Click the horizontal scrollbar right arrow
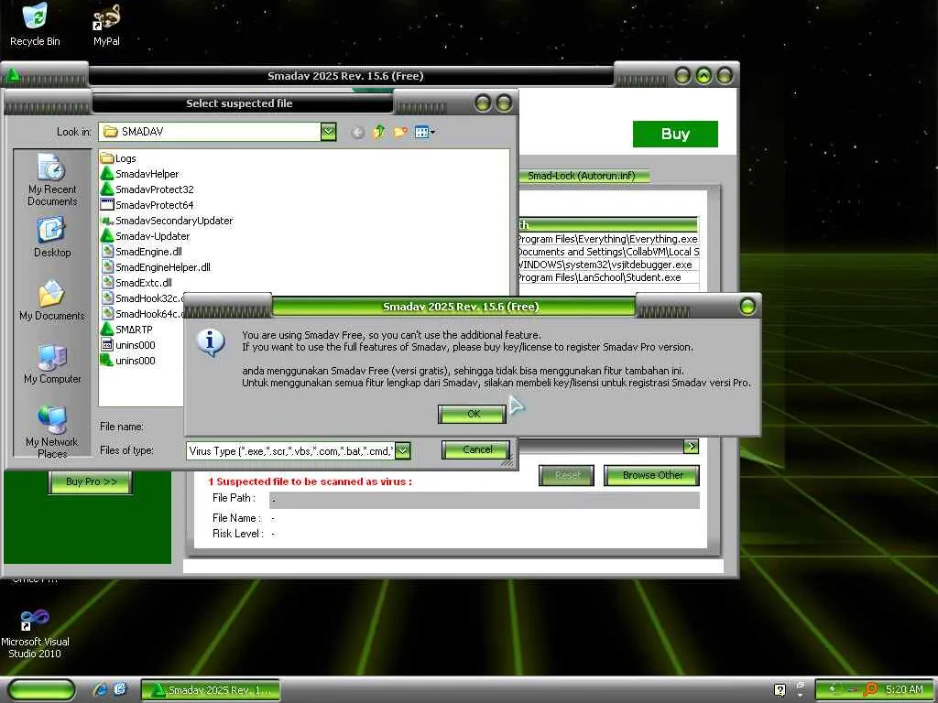 [691, 446]
